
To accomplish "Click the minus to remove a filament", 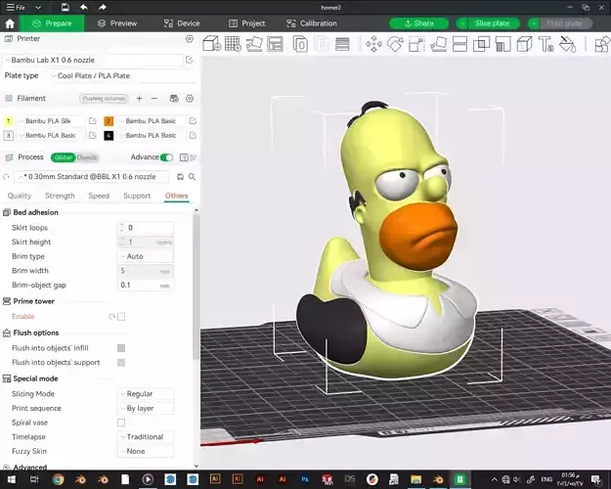I will (153, 98).
